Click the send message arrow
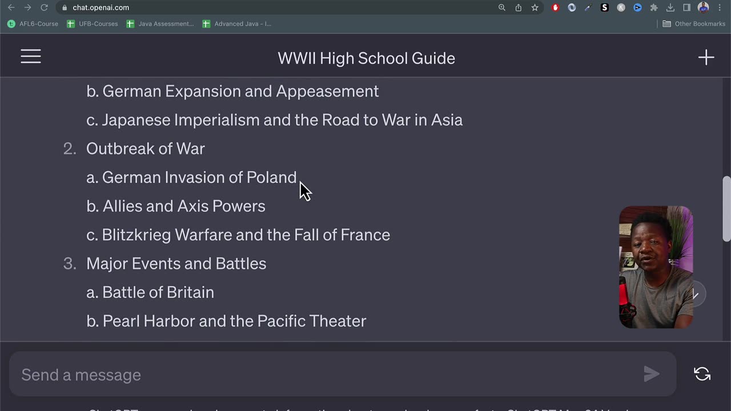The width and height of the screenshot is (731, 411). [651, 374]
